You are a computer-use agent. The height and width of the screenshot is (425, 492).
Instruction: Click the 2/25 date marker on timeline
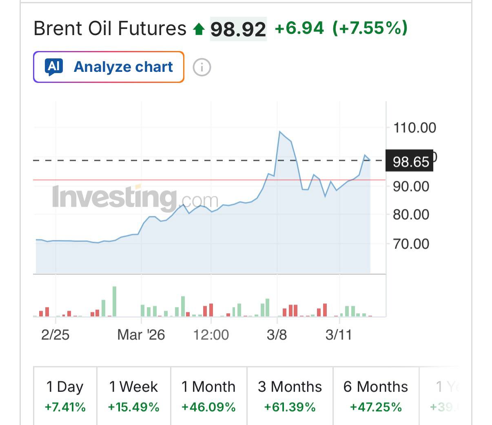click(55, 335)
